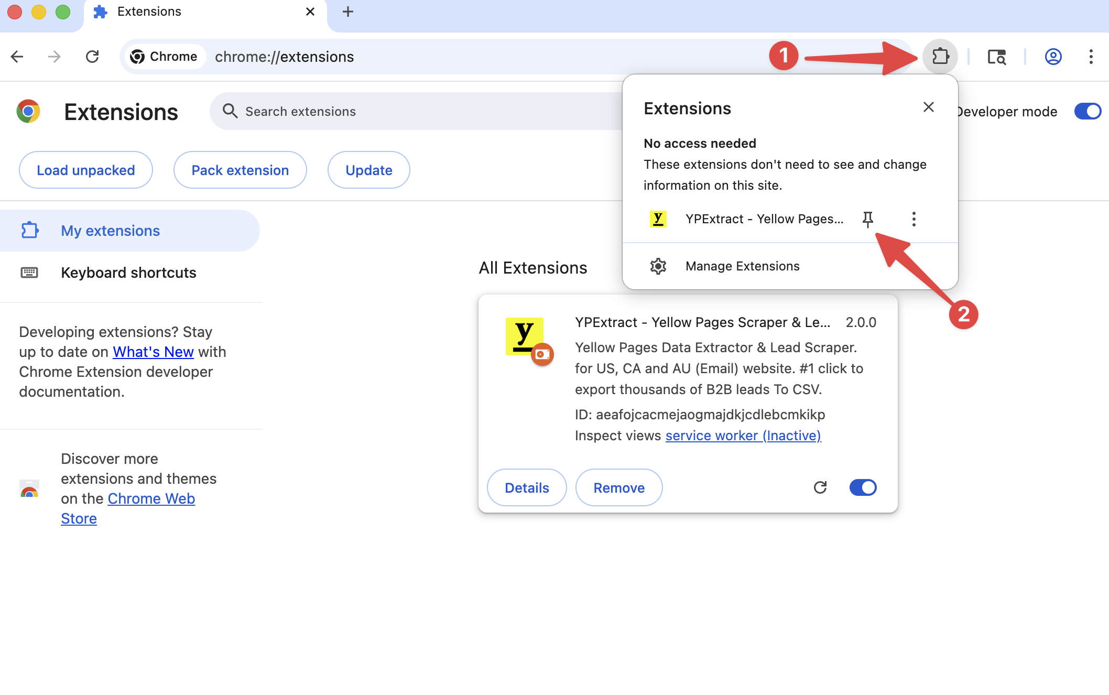Click version number 2.0.0
This screenshot has width=1109, height=695.
pyautogui.click(x=861, y=322)
